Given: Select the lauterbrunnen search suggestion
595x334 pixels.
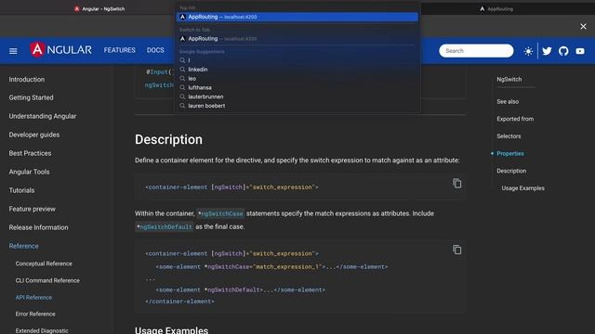Looking at the screenshot, I should tap(205, 96).
